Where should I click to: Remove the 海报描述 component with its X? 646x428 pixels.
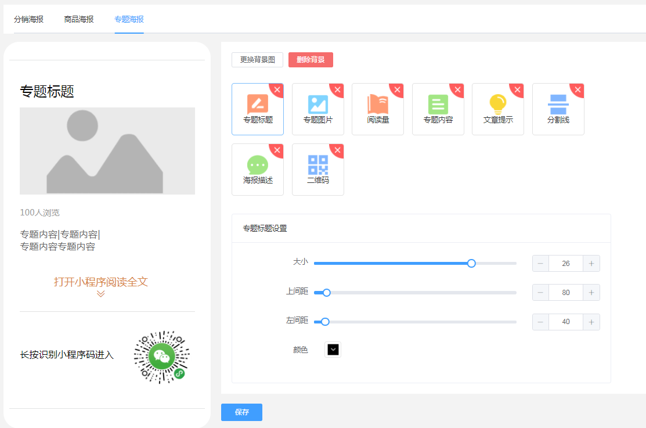(x=277, y=150)
